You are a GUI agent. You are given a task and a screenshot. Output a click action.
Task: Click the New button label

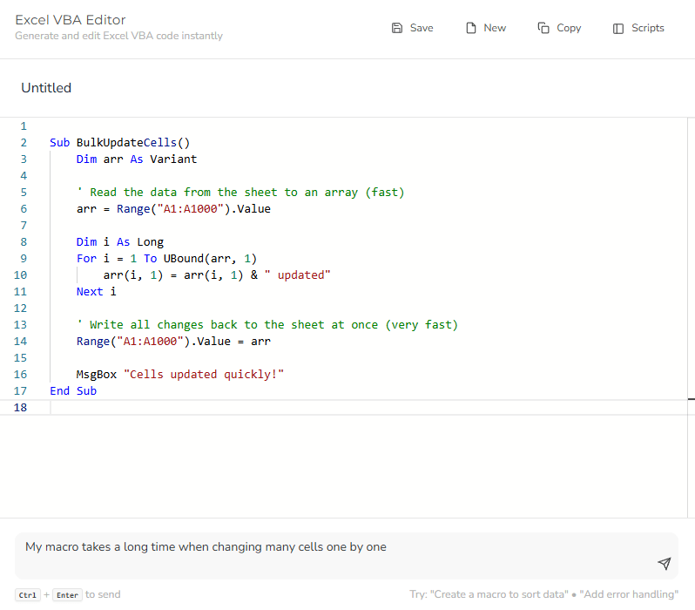point(495,28)
